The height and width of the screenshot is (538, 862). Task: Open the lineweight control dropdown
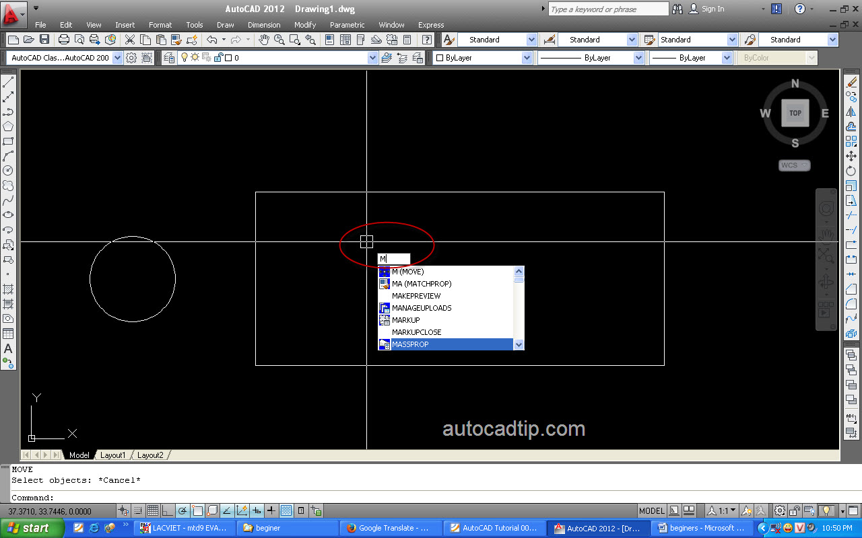tap(727, 58)
